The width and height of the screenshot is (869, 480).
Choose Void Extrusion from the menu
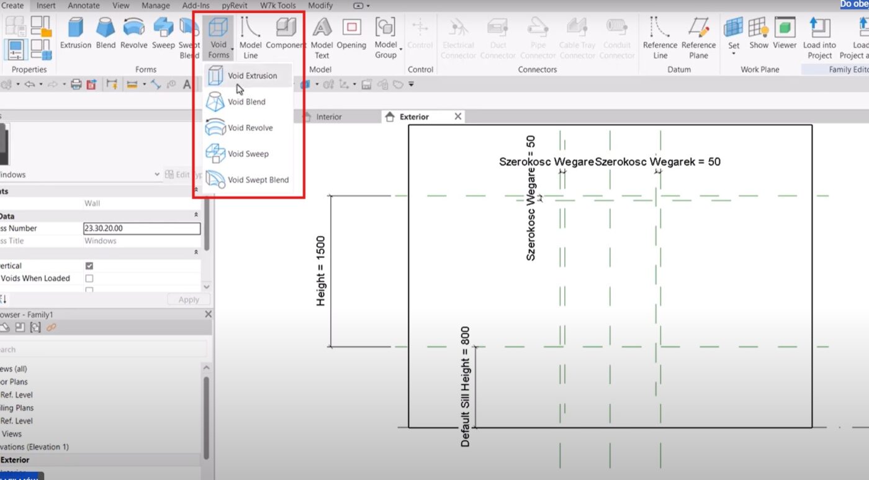pyautogui.click(x=252, y=76)
